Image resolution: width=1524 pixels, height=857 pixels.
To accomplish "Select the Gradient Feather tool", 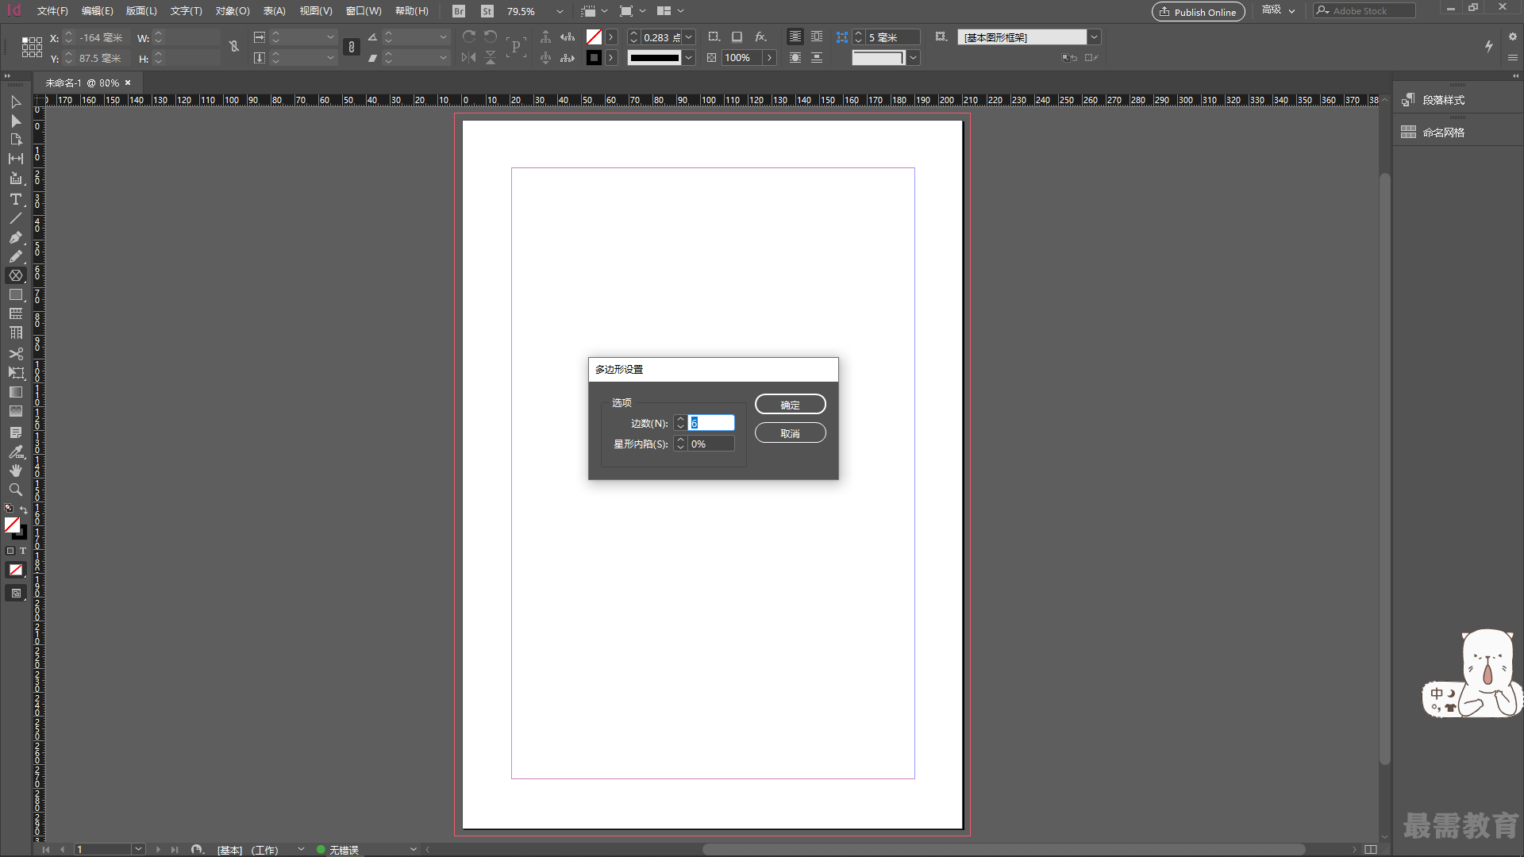I will pyautogui.click(x=15, y=411).
